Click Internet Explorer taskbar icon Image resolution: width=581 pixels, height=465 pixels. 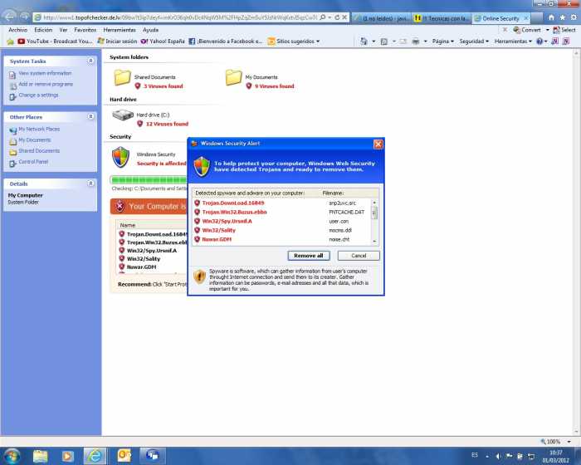tap(95, 456)
